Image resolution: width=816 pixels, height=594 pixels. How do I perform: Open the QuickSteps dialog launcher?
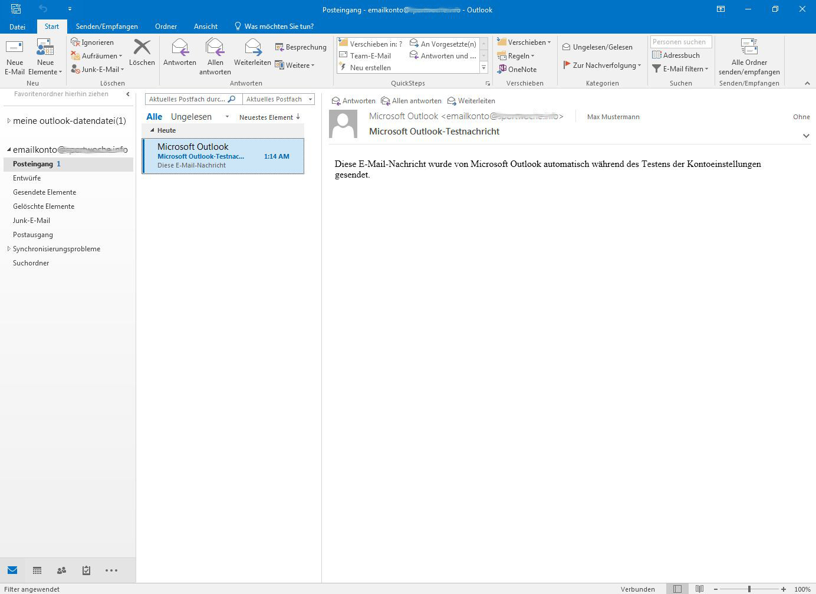click(488, 84)
